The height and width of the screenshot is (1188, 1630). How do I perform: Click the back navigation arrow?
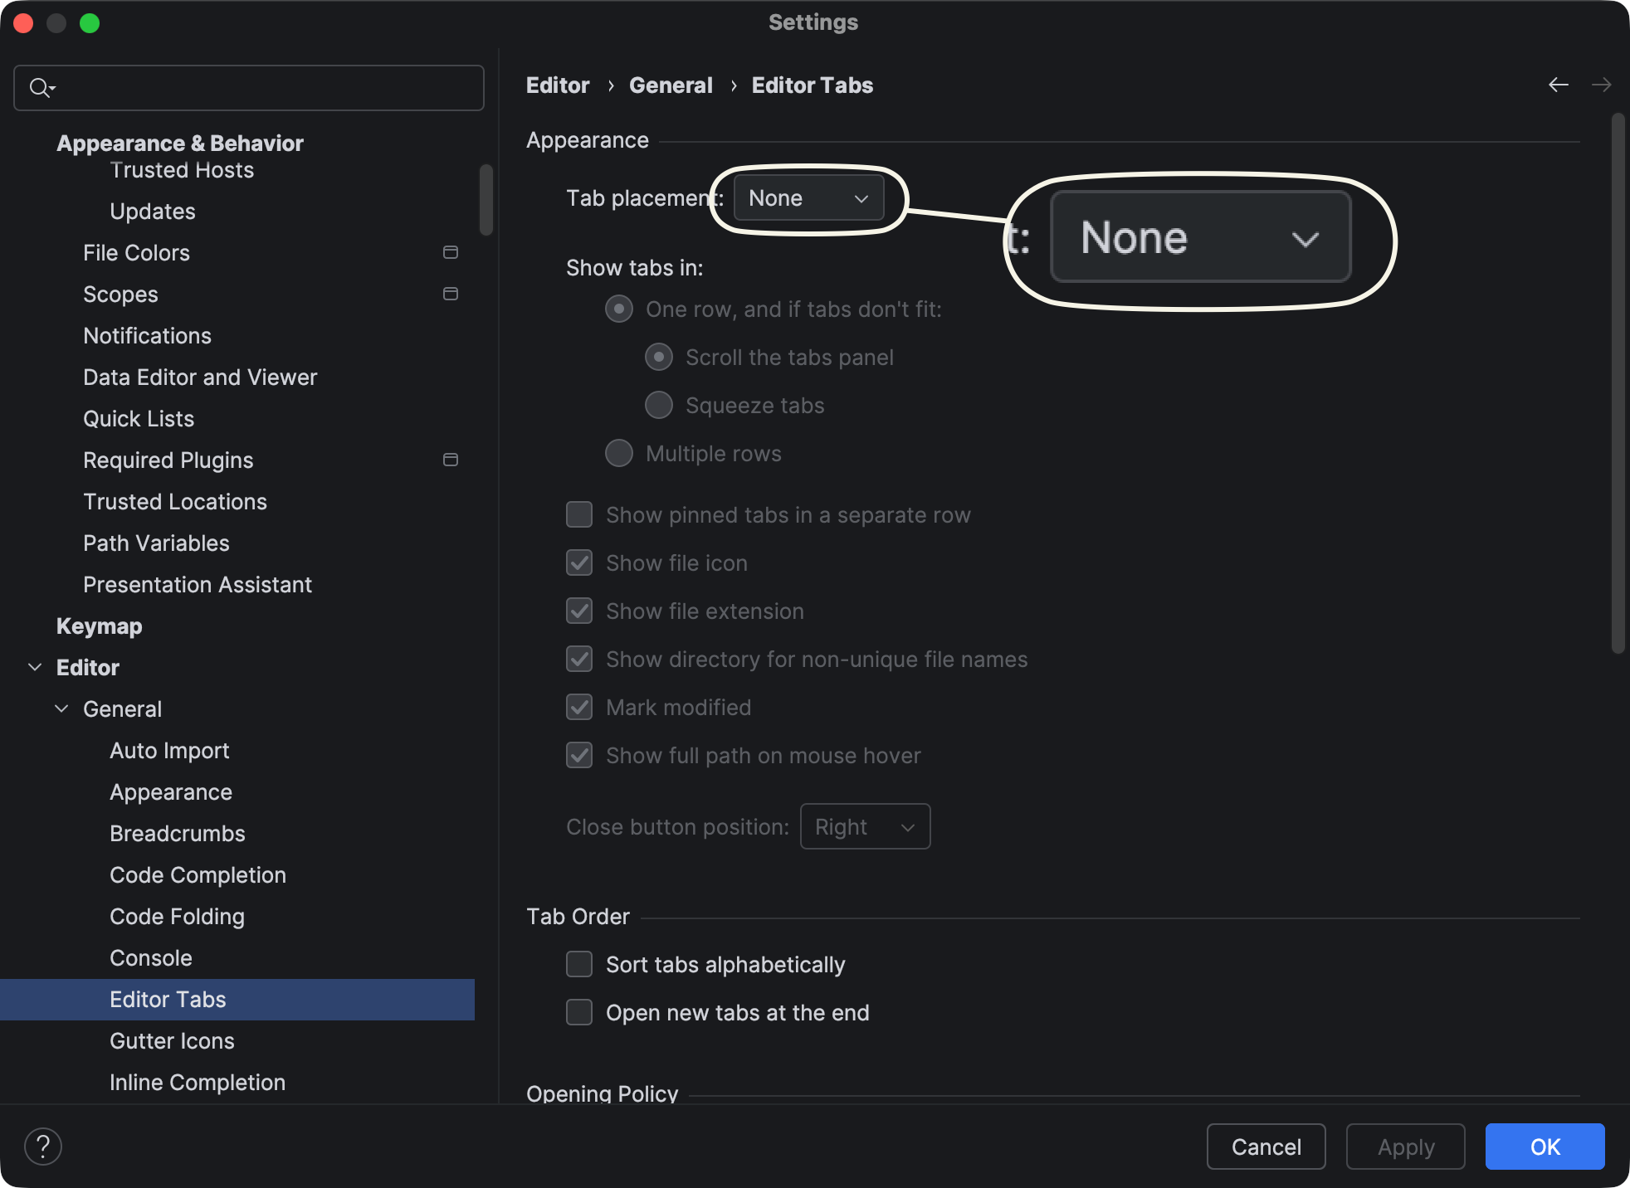[1559, 85]
